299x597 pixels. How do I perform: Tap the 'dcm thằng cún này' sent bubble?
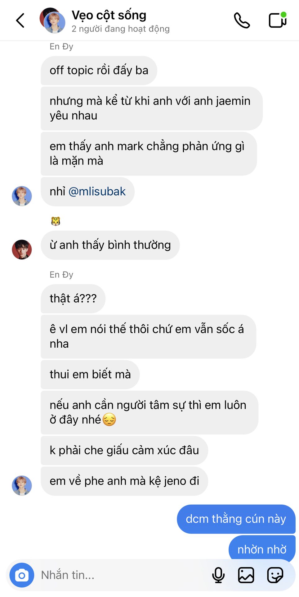point(236,519)
